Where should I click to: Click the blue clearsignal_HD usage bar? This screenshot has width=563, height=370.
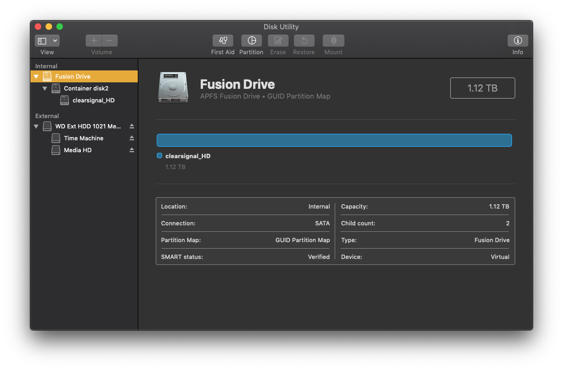(x=334, y=140)
